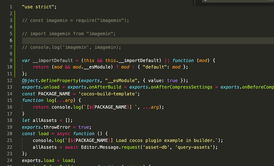Viewport: 274px width, 166px height.
Task: Click line number 23 in the gutter
Action: 10,154
